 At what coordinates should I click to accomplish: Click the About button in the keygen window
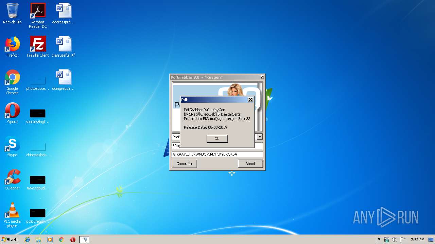tap(250, 164)
